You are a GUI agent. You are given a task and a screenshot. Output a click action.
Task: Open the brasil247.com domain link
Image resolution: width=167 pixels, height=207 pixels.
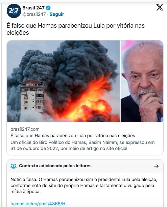(25, 129)
